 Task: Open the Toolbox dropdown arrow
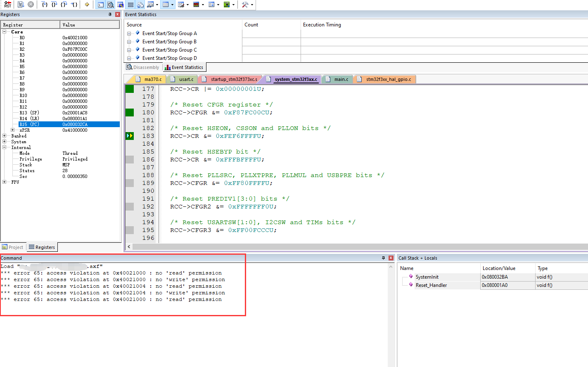252,5
